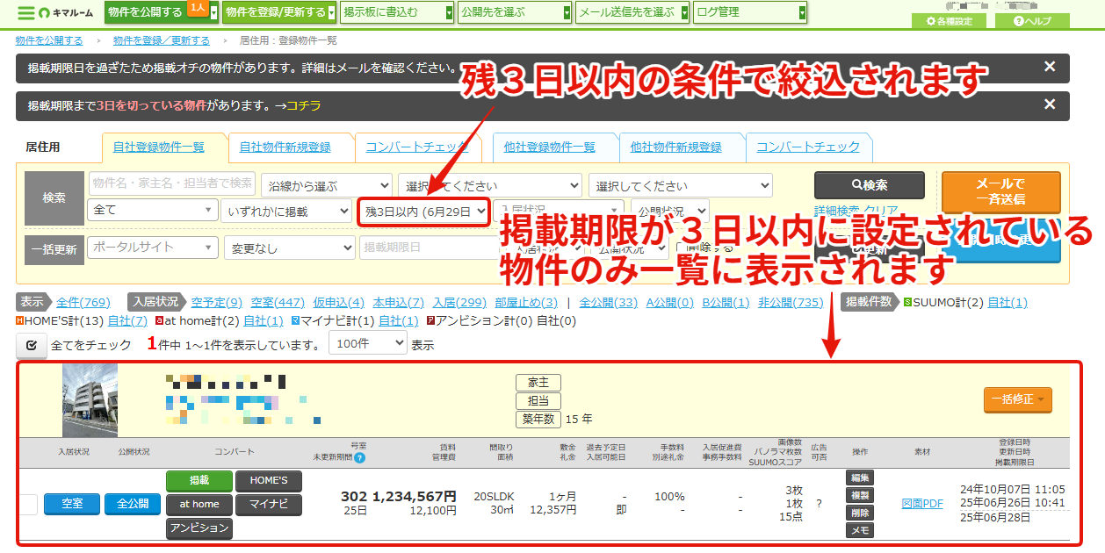Open the 掲示板に書込む dropdown
The height and width of the screenshot is (553, 1105).
pos(397,12)
